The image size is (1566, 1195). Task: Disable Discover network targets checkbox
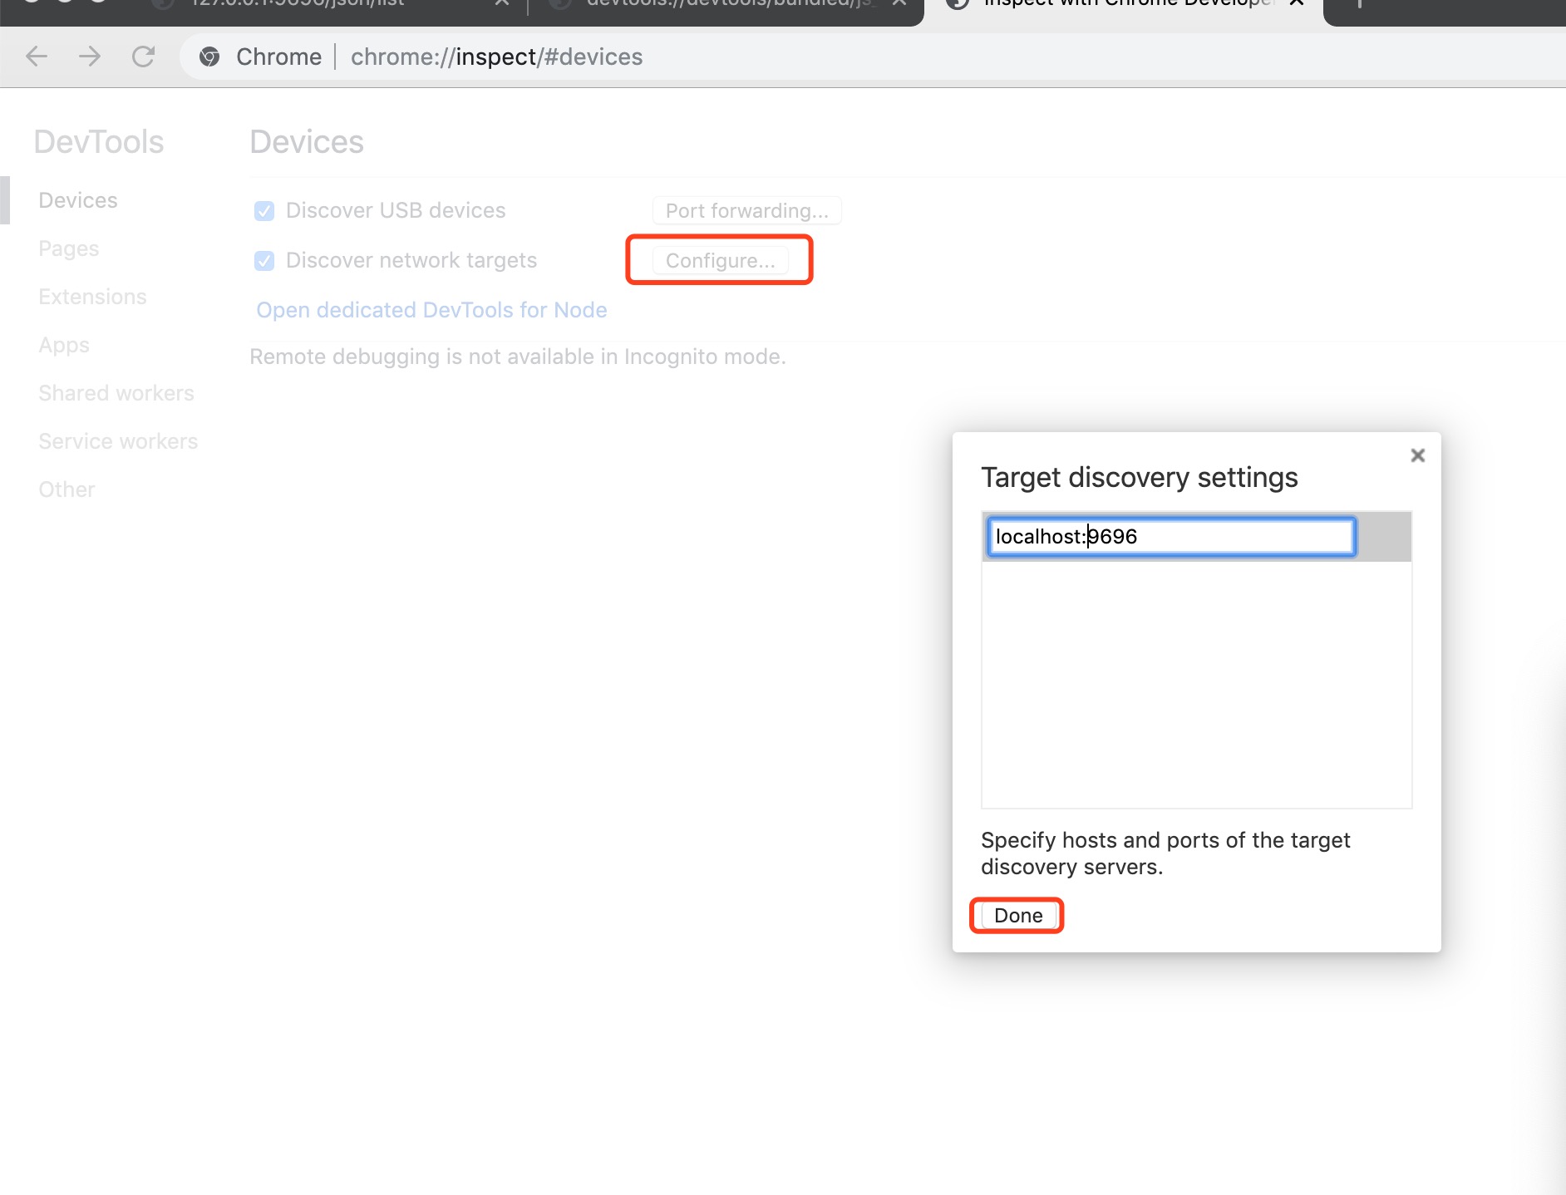coord(264,261)
